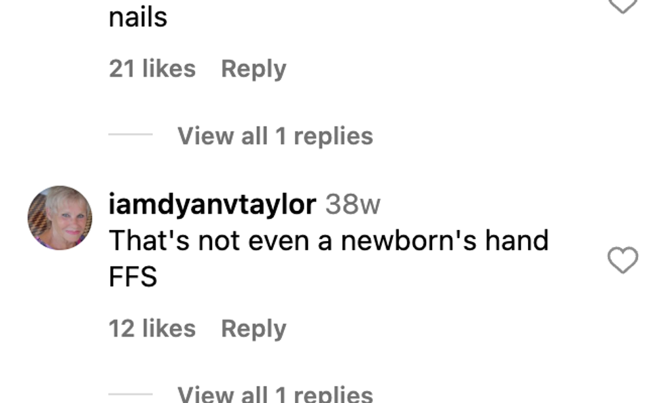Click the number 12 in the like count
Image resolution: width=666 pixels, height=403 pixels.
(122, 328)
